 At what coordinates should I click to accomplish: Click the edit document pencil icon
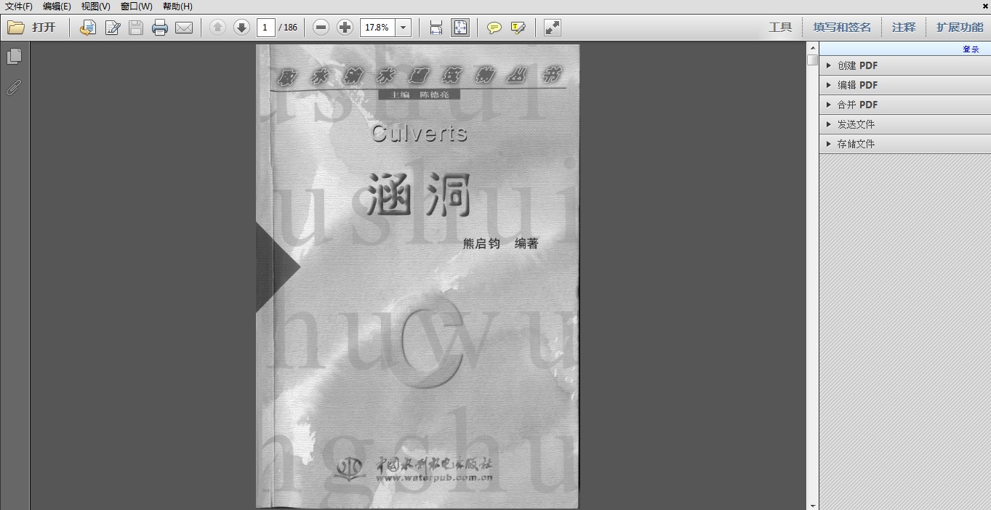click(113, 28)
